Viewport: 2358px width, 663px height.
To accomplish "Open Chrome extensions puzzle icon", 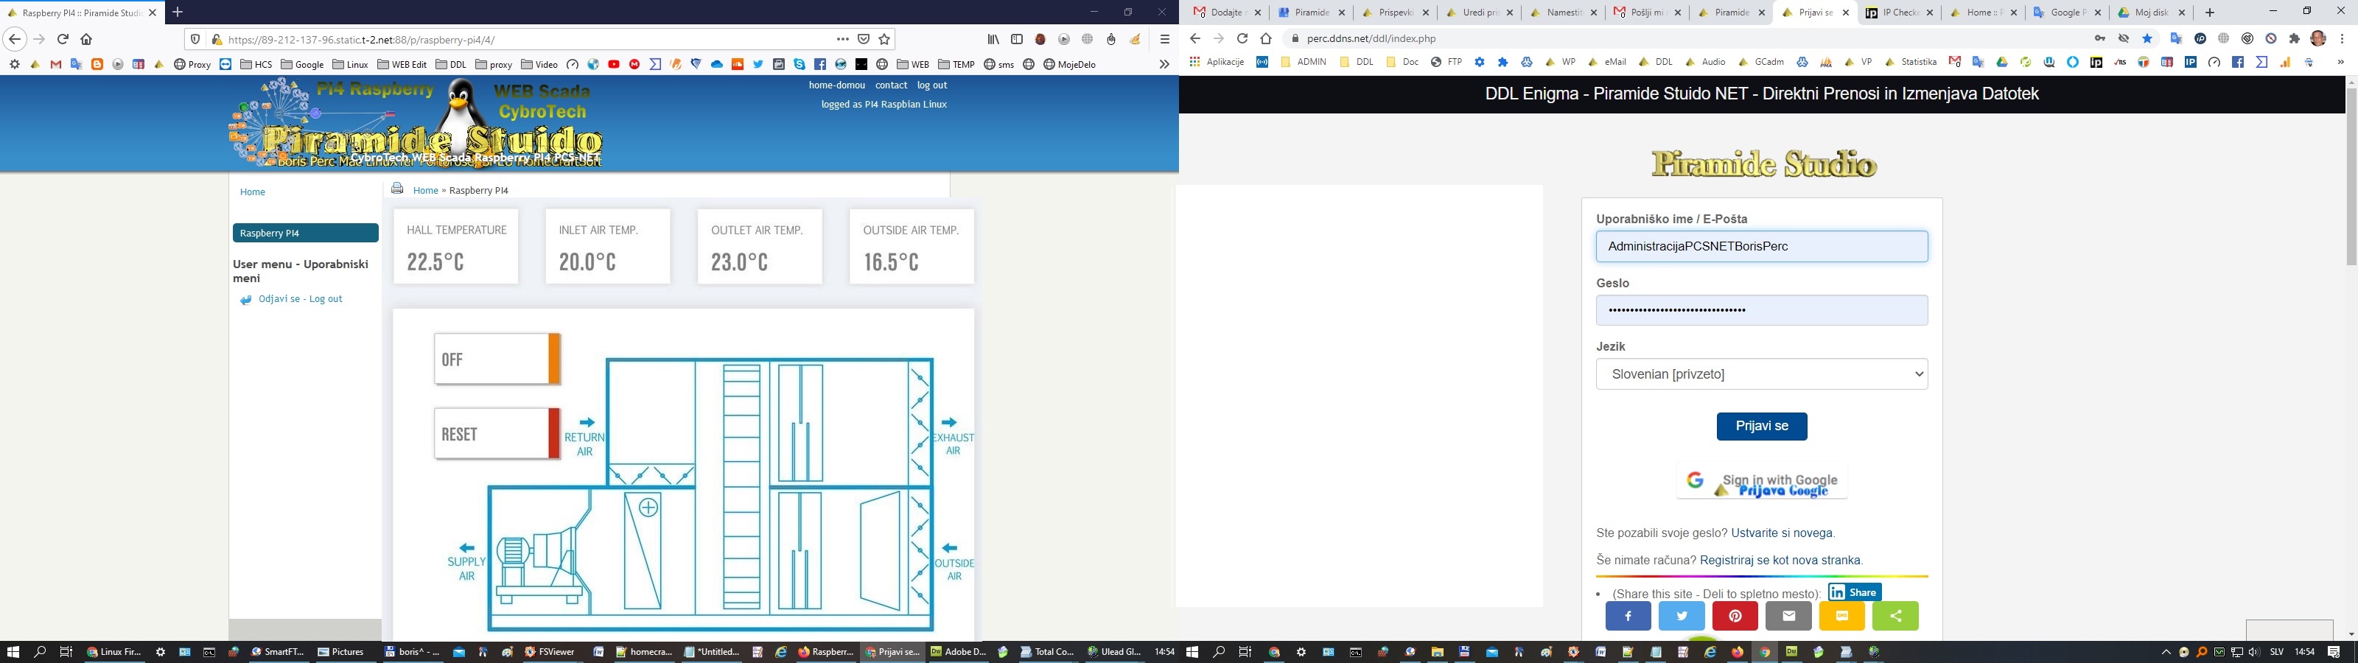I will tap(2295, 38).
